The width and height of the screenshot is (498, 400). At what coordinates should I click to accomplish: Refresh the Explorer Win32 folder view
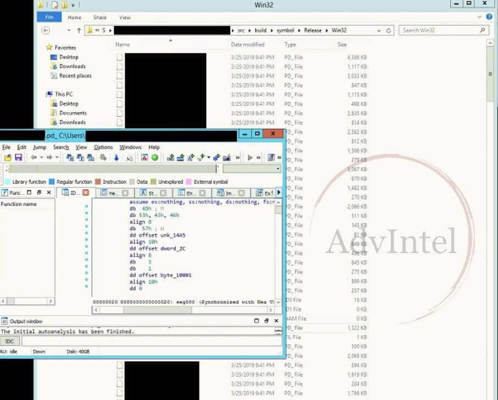coord(389,30)
